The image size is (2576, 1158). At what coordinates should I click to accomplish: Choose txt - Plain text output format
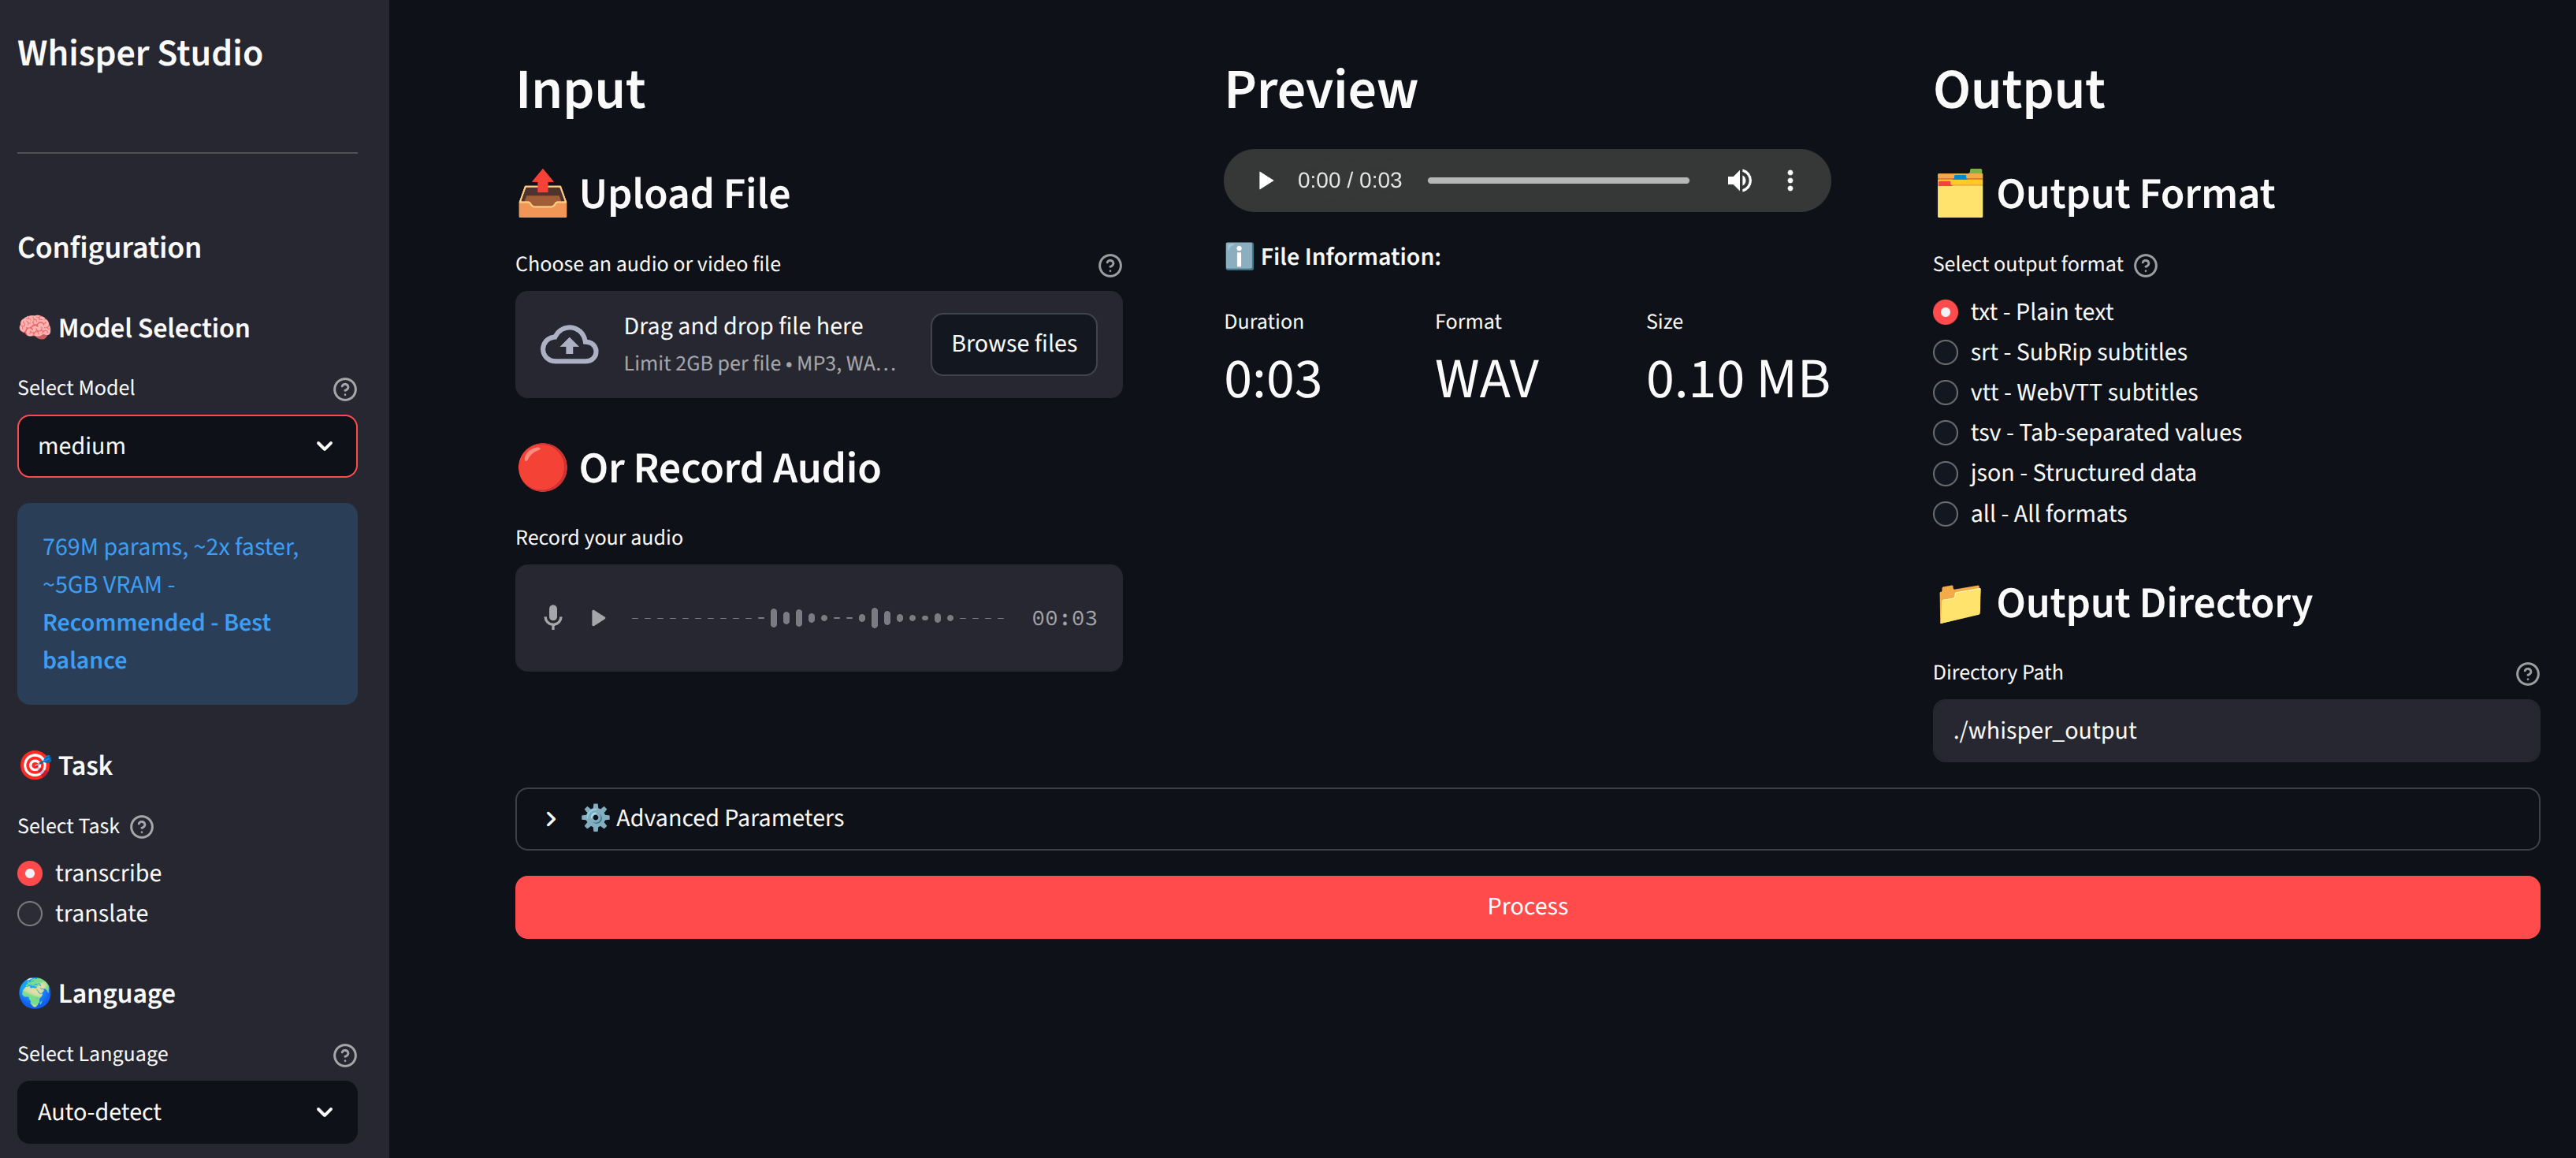point(2023,312)
